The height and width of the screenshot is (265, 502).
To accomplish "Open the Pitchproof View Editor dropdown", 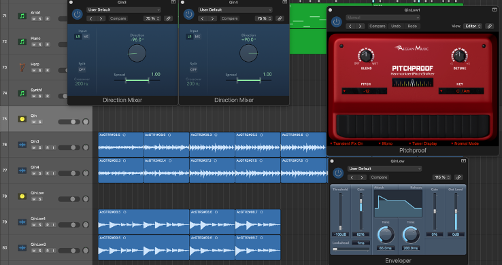I will (x=473, y=26).
